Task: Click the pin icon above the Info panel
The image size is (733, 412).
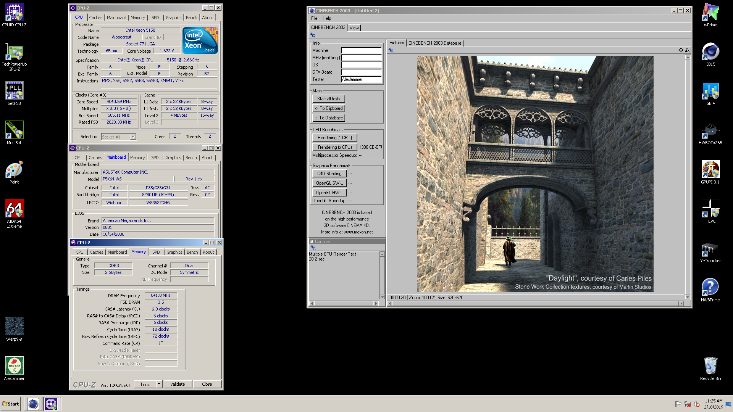Action: (x=313, y=35)
